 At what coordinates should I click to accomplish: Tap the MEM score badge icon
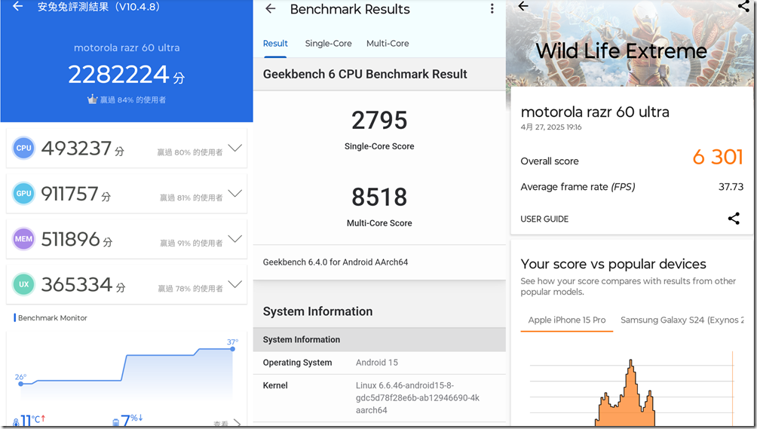click(23, 239)
